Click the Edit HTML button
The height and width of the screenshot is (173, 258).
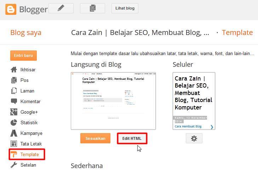pyautogui.click(x=132, y=138)
